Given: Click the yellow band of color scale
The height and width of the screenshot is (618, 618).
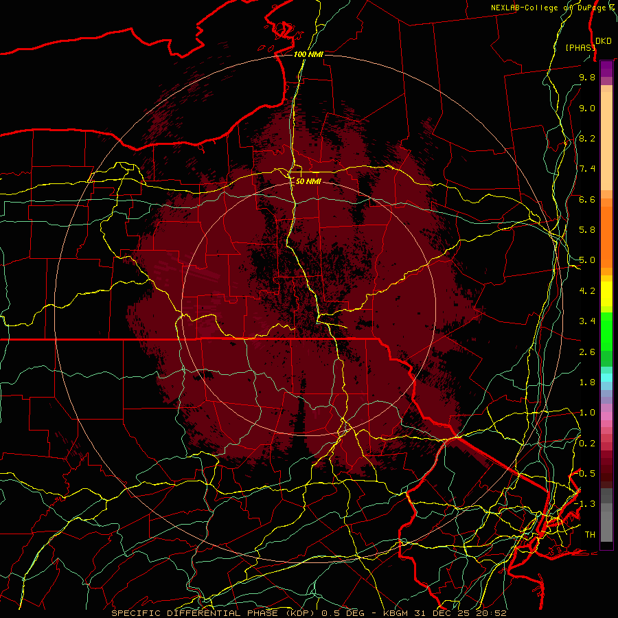Looking at the screenshot, I should coord(606,294).
